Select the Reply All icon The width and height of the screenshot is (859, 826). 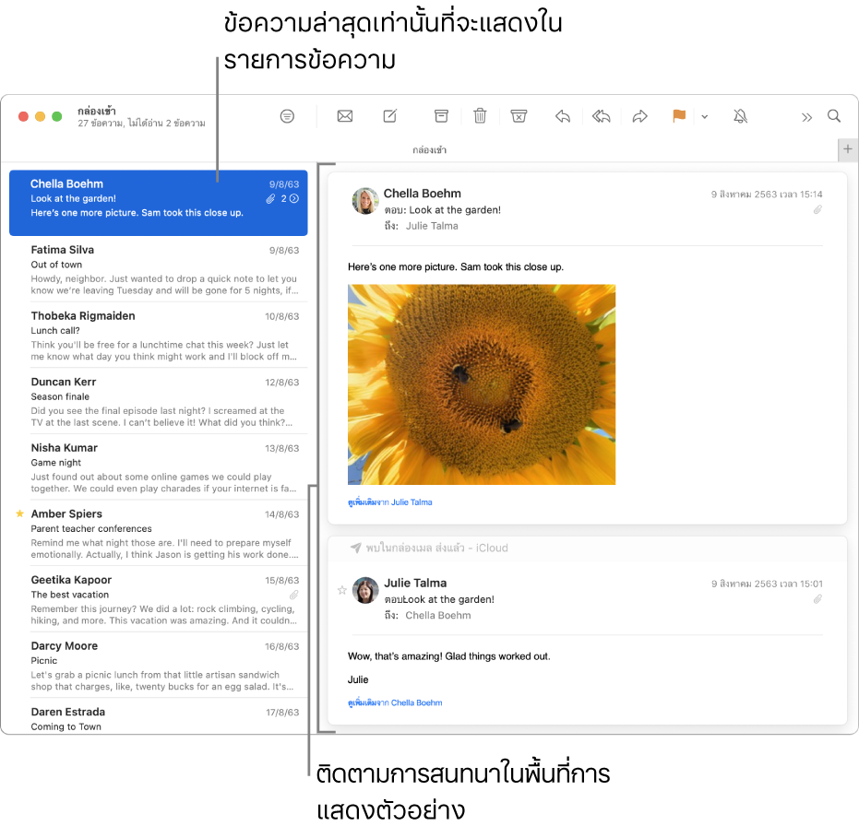pyautogui.click(x=601, y=116)
